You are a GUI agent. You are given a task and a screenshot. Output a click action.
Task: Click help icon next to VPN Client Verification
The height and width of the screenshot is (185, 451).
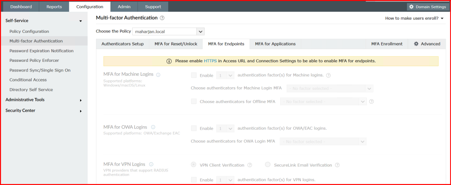coord(250,165)
